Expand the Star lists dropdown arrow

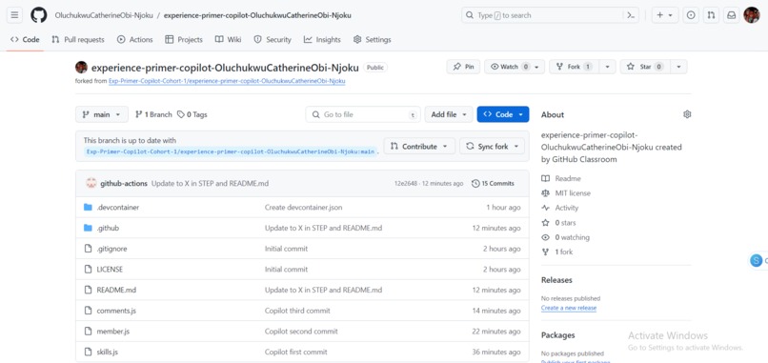coord(678,67)
